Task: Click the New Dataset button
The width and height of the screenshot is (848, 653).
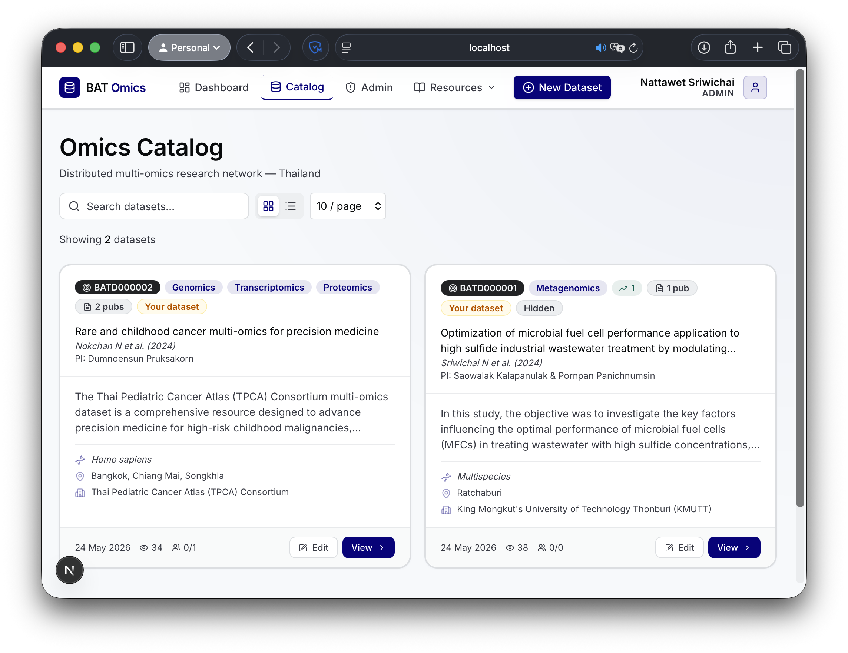Action: pos(562,87)
